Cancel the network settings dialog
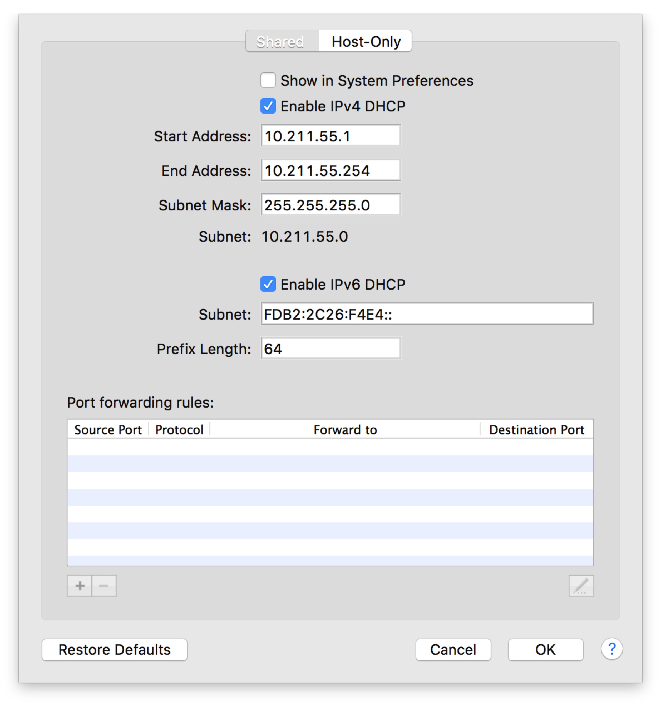The height and width of the screenshot is (706, 661). [x=453, y=649]
